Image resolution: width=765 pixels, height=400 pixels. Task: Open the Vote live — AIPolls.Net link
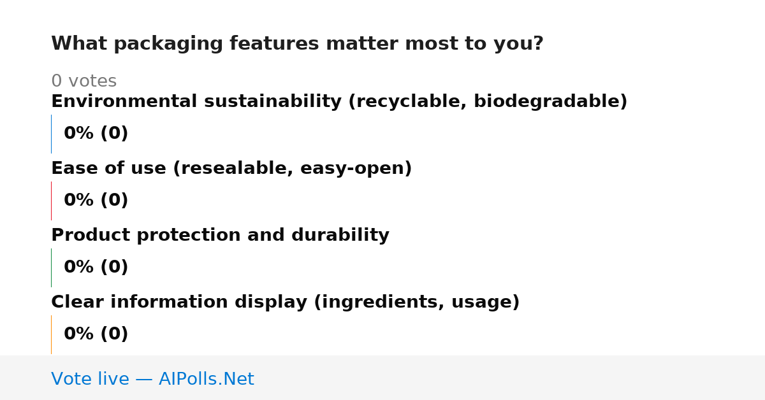(x=152, y=379)
